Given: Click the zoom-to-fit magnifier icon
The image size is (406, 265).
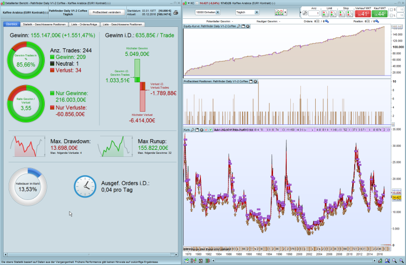Looking at the screenshot, I should 387,260.
